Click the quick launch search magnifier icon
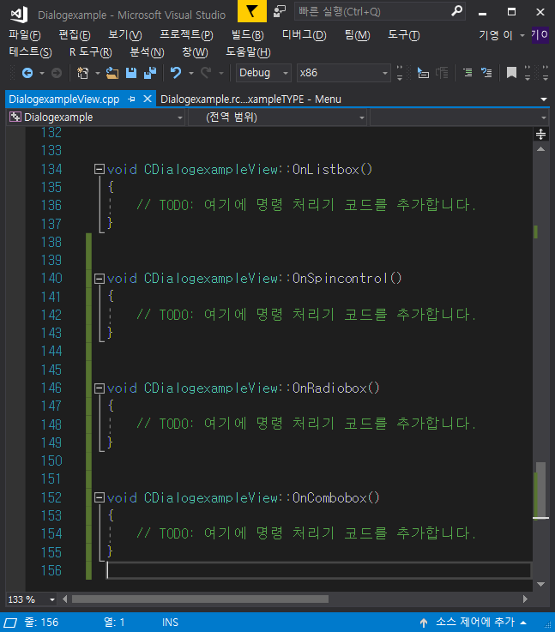 [x=456, y=11]
